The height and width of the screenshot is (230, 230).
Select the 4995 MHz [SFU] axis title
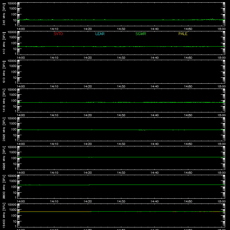pos(4,158)
